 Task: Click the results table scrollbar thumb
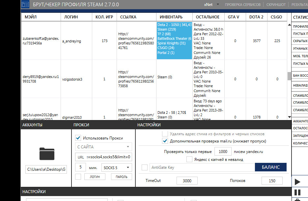289,76
